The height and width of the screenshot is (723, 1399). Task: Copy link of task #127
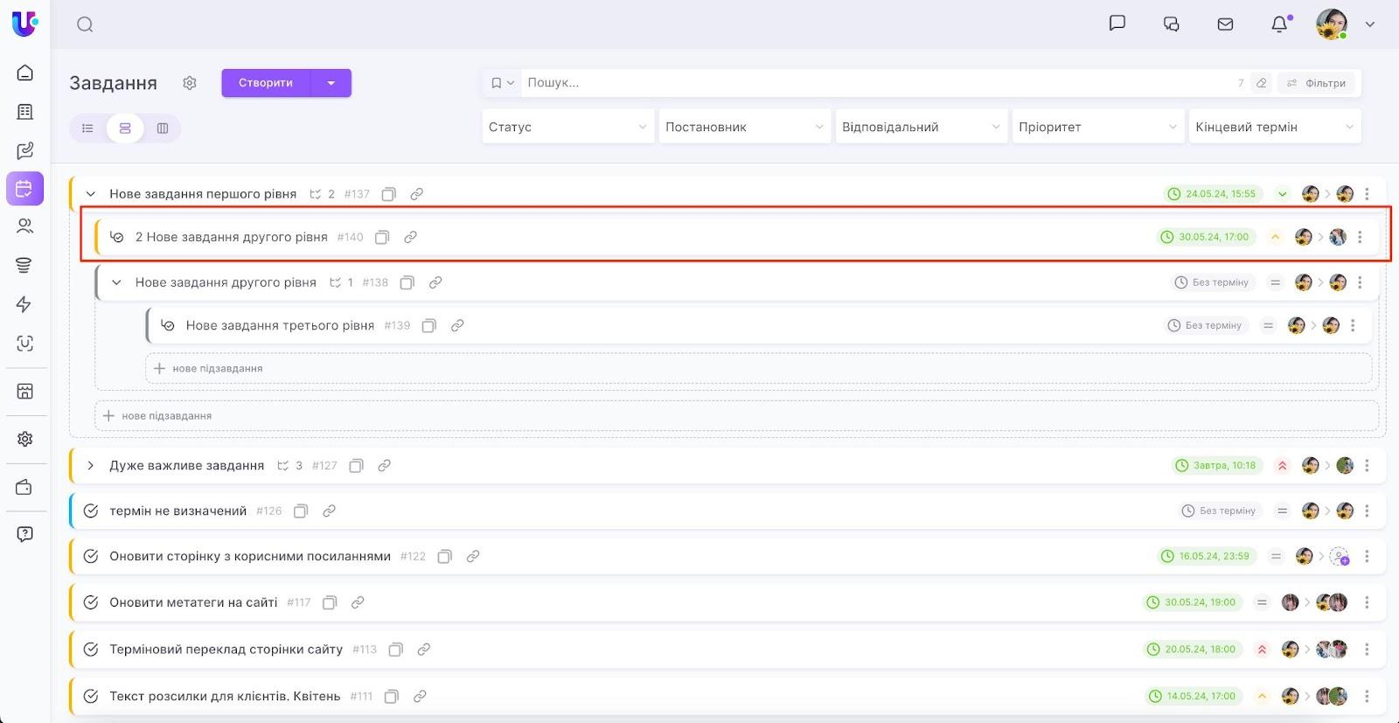coord(384,466)
